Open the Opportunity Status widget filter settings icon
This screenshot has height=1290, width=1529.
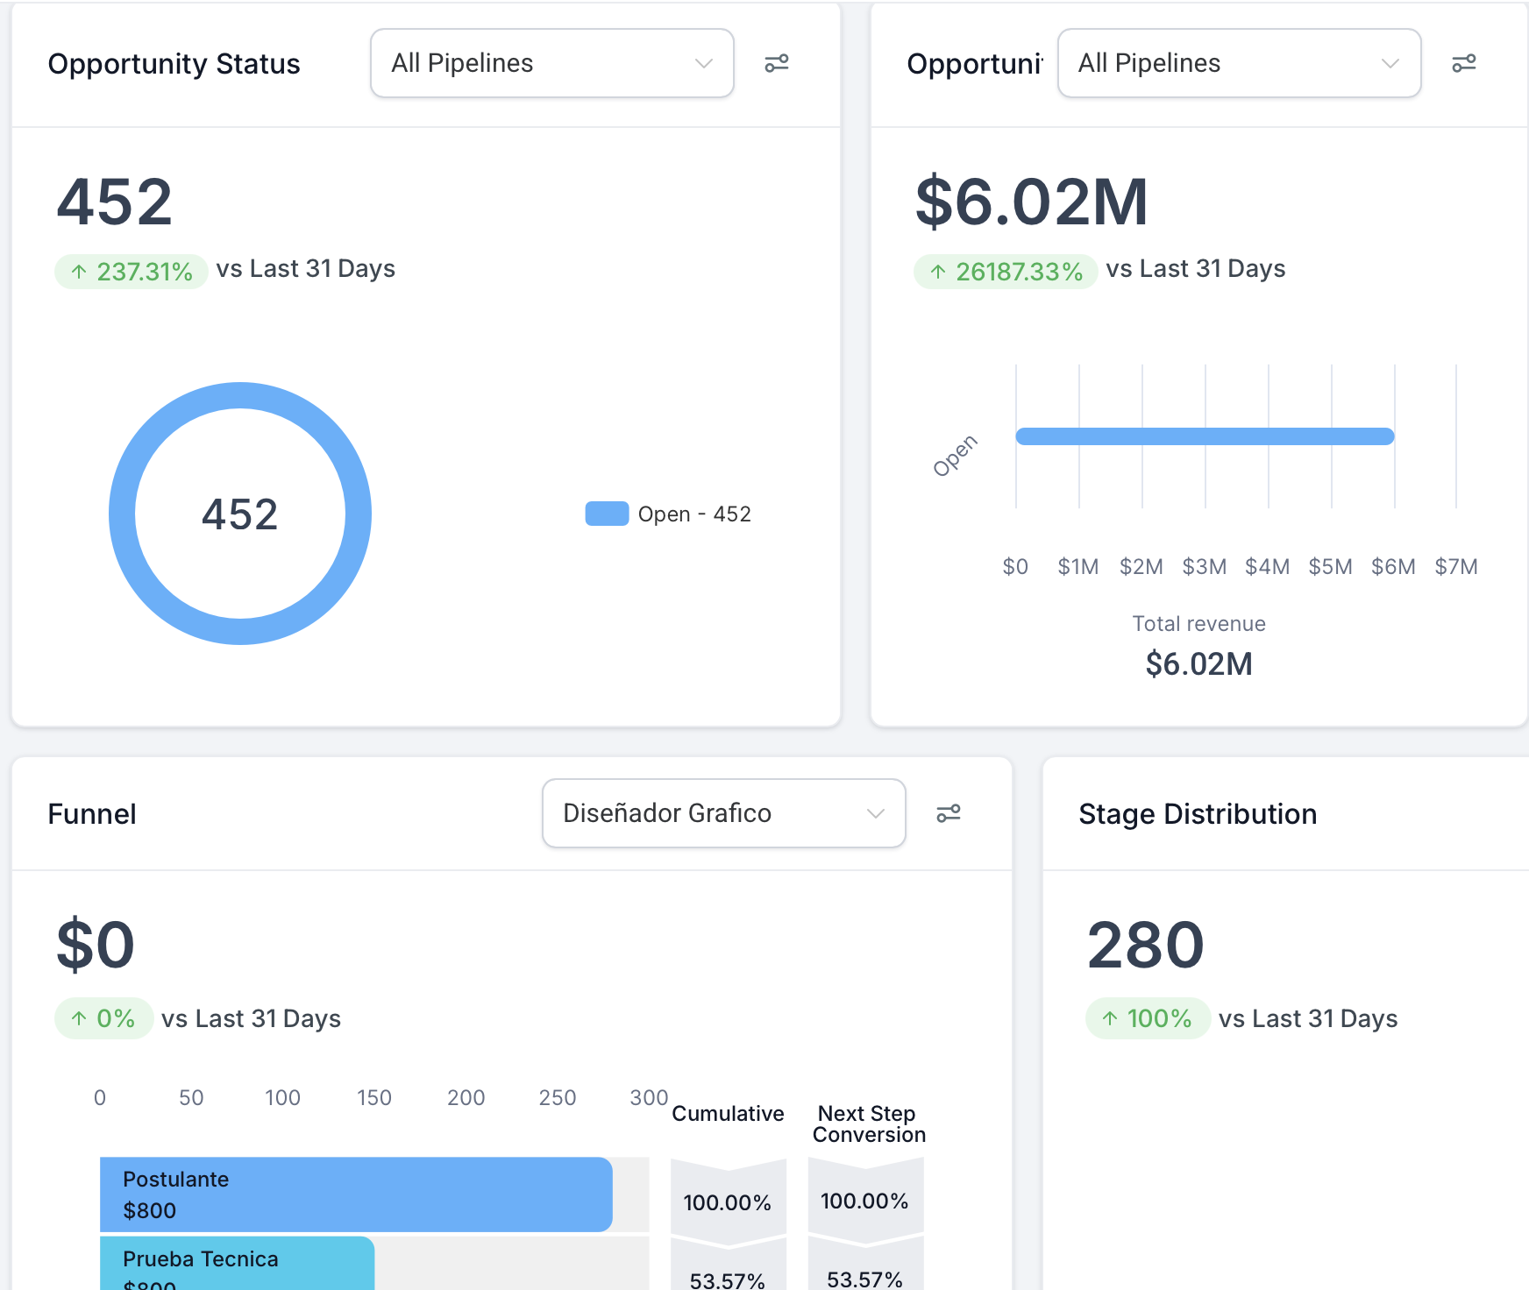coord(776,63)
